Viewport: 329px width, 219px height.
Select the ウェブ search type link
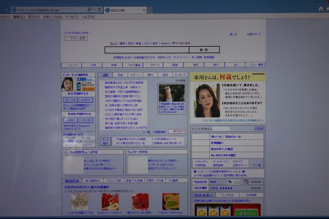coord(113,43)
